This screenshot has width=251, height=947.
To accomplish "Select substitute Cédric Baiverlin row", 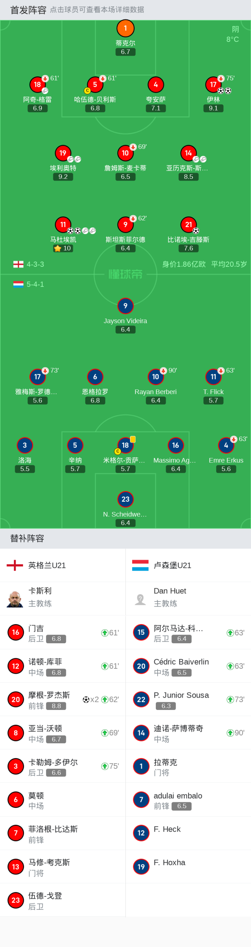I will click(188, 666).
